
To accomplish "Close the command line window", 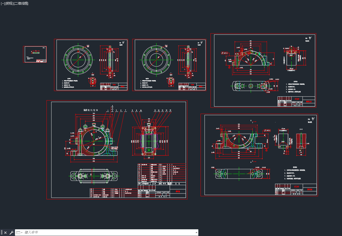I will [5, 233].
